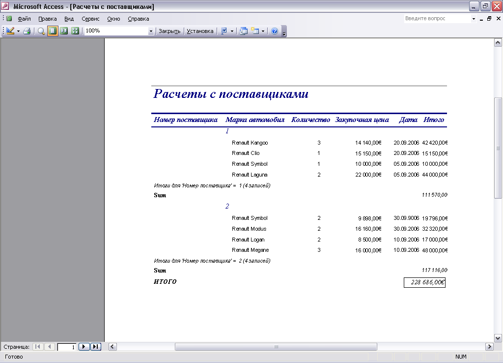503x363 pixels.
Task: Click the Renault Modus row name
Action: point(249,229)
